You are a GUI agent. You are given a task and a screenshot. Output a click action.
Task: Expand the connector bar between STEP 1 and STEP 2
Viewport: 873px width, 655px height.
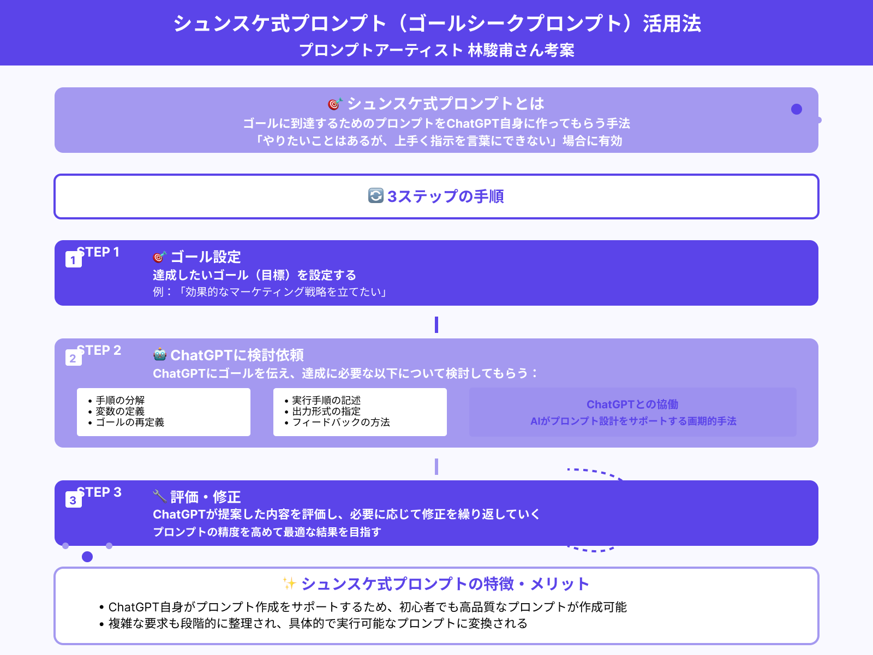(436, 324)
